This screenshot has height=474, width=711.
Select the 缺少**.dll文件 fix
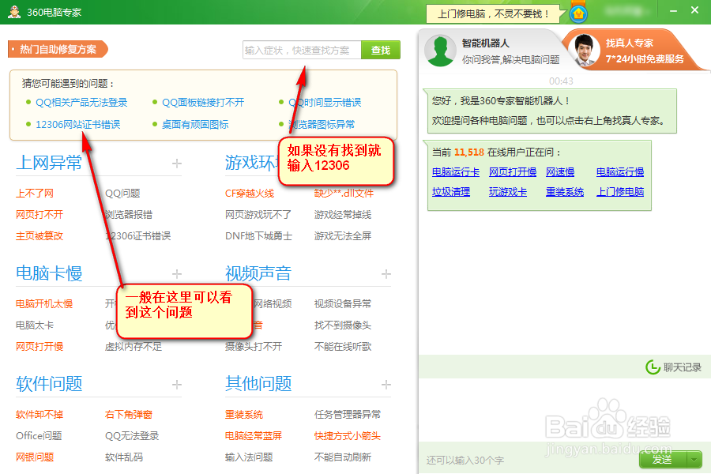[344, 194]
